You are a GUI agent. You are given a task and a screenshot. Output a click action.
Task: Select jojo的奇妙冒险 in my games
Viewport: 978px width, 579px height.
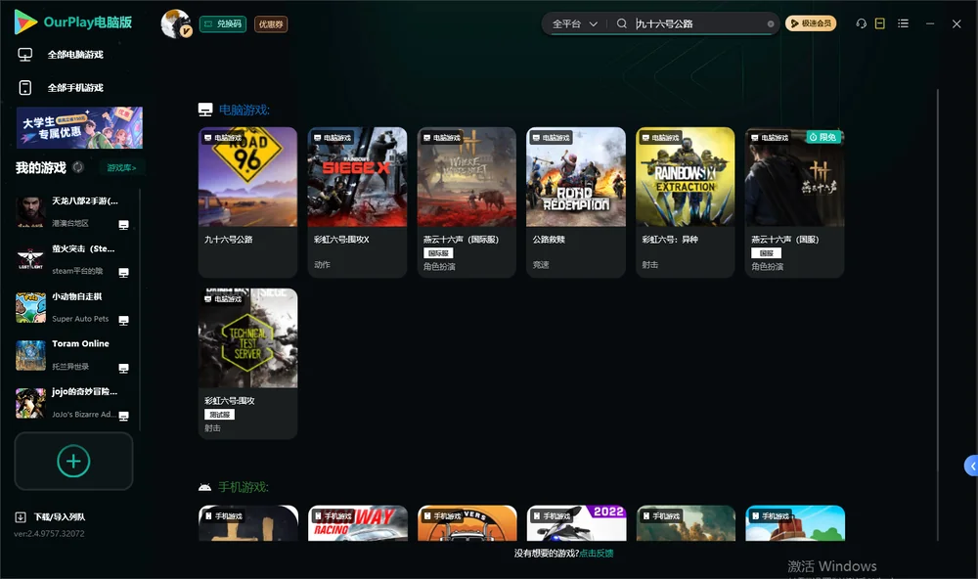(73, 402)
